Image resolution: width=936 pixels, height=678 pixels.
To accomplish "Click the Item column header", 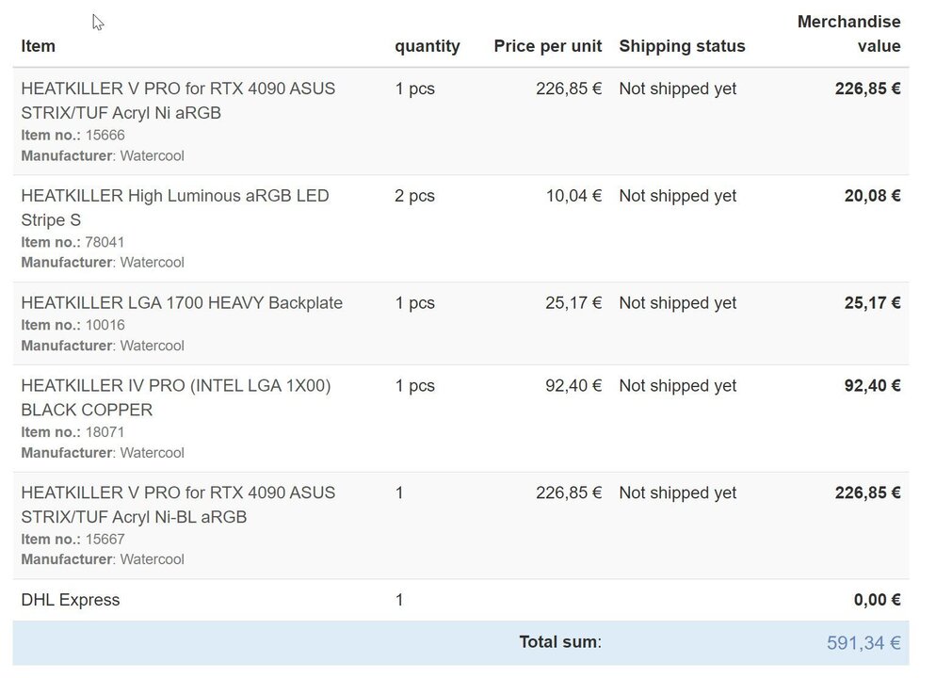I will pyautogui.click(x=39, y=46).
